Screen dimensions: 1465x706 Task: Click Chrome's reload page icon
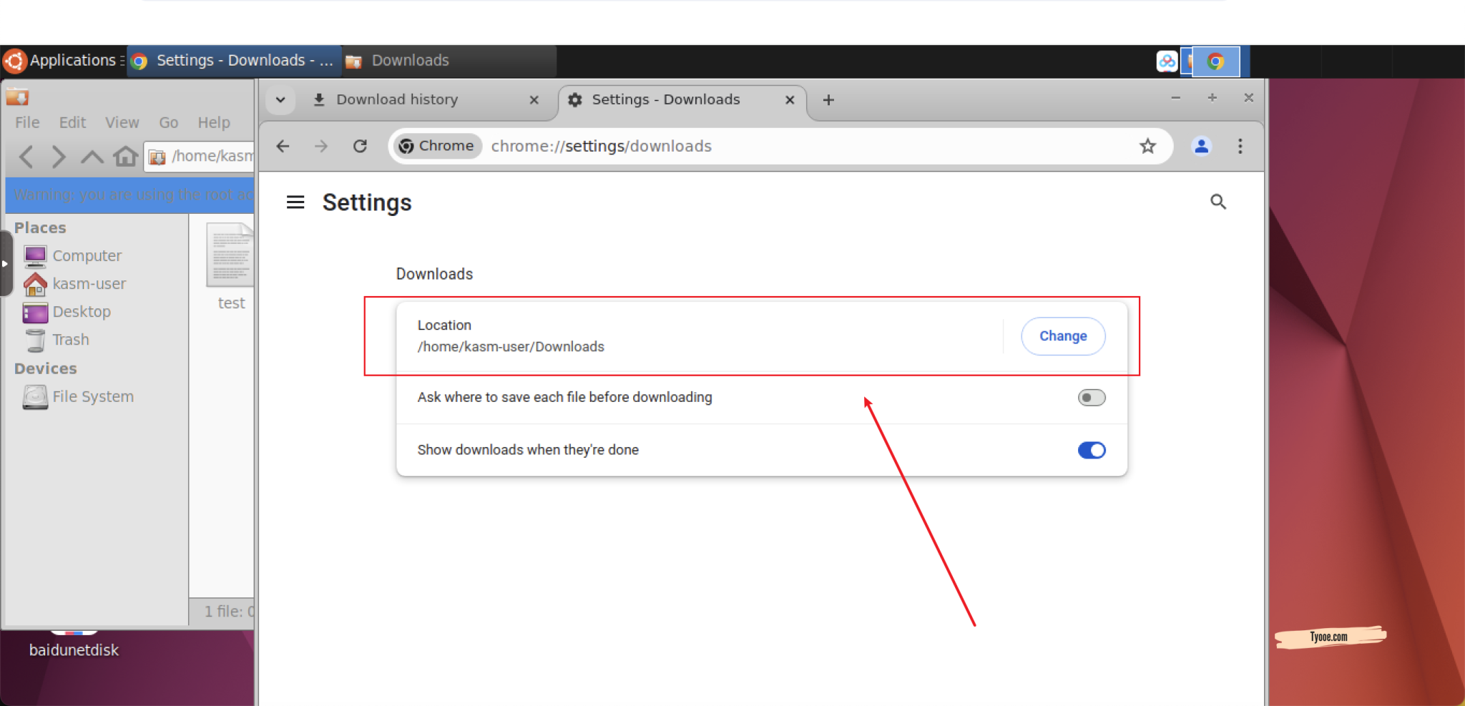360,146
